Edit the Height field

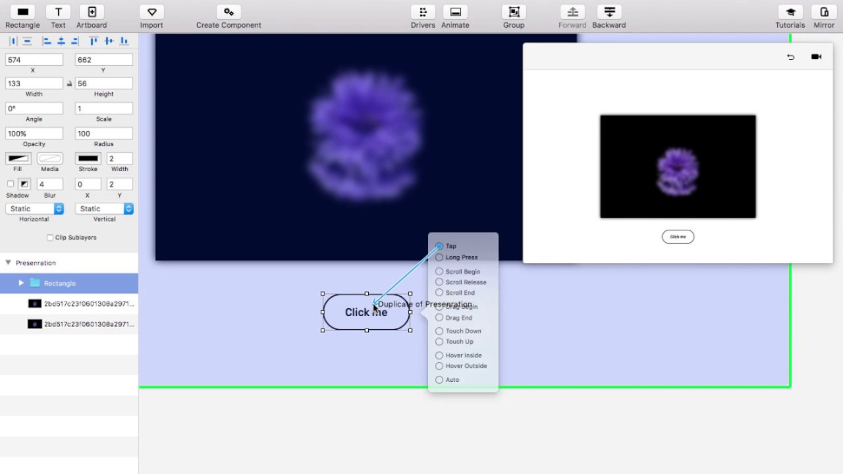click(104, 84)
